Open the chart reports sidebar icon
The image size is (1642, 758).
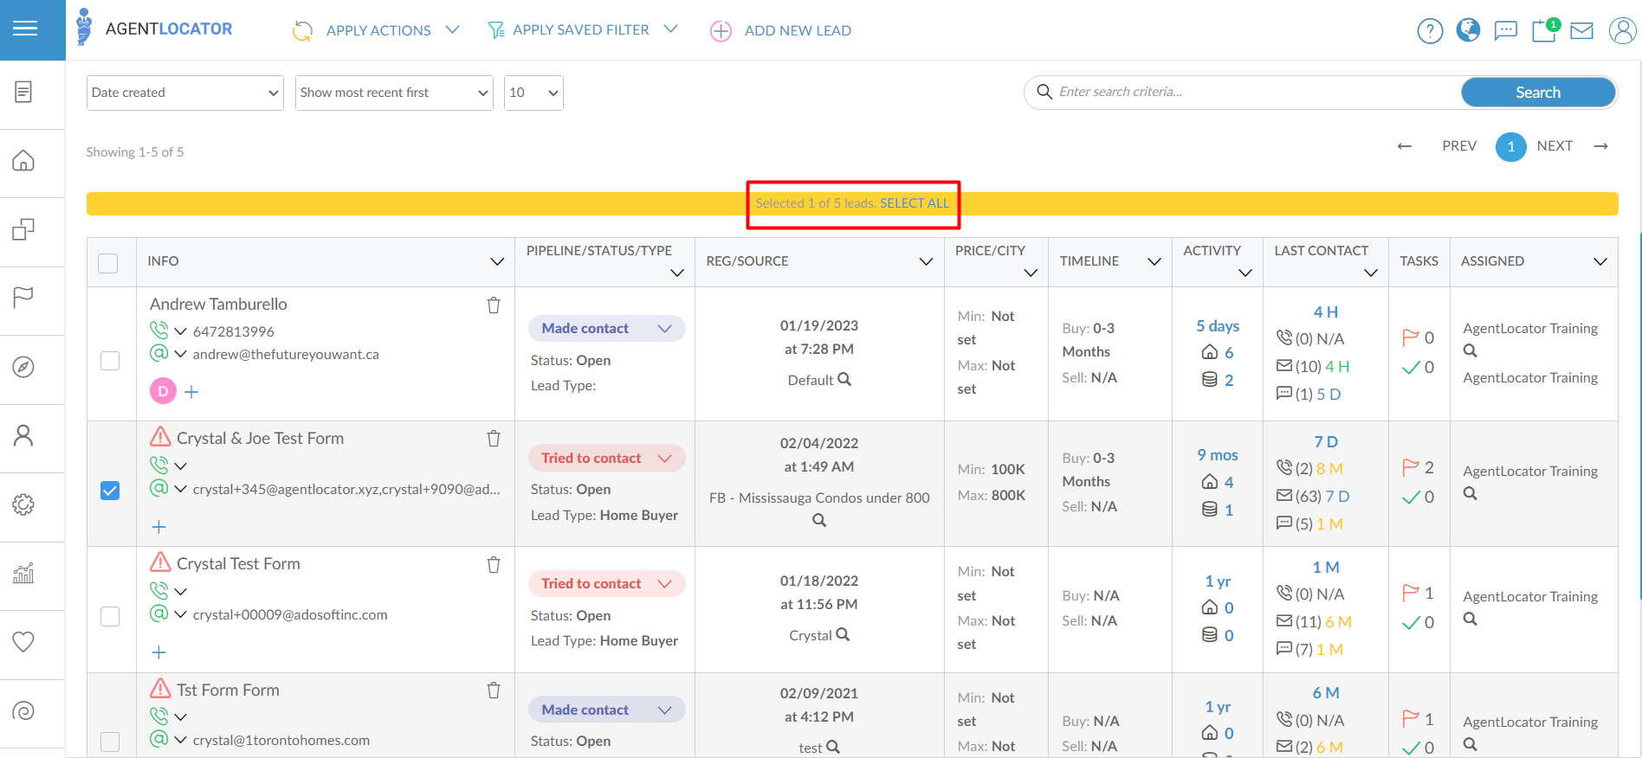pos(24,573)
